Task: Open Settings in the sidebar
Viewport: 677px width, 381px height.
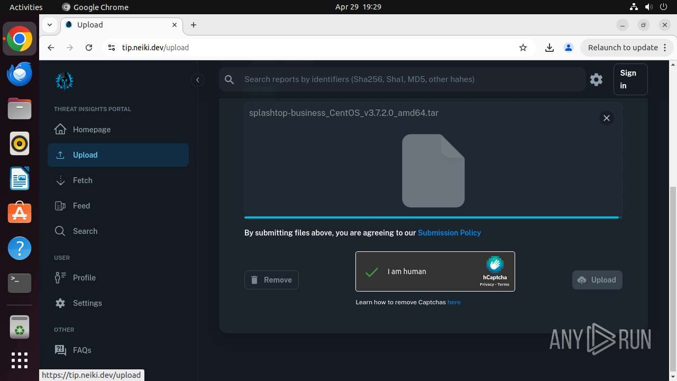Action: coord(118,303)
